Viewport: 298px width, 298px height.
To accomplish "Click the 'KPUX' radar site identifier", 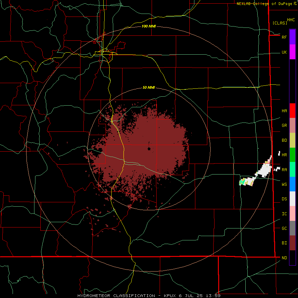I will click(x=170, y=296).
